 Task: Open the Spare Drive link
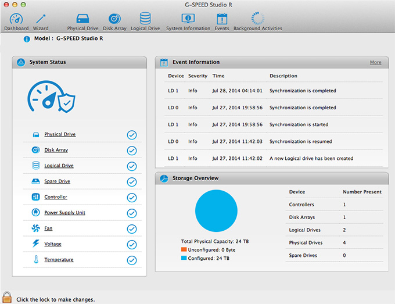click(57, 181)
